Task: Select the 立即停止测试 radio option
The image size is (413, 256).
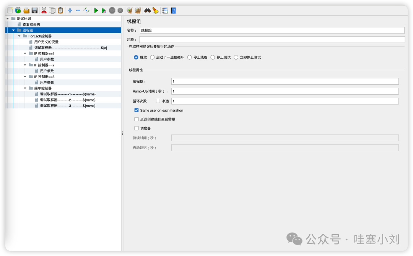Action: pyautogui.click(x=236, y=57)
